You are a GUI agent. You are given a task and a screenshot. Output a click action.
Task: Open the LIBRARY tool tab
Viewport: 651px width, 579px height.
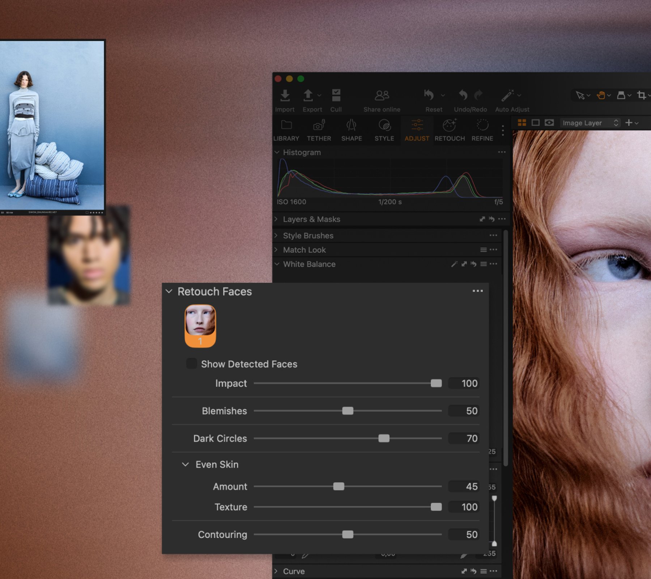tap(286, 130)
